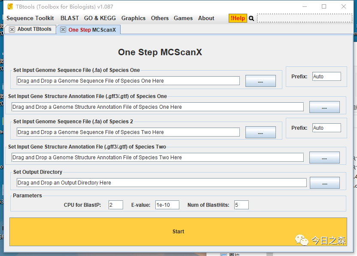The height and width of the screenshot is (256, 357).
Task: Browse for Species Two genome sequence file
Action: [260, 132]
